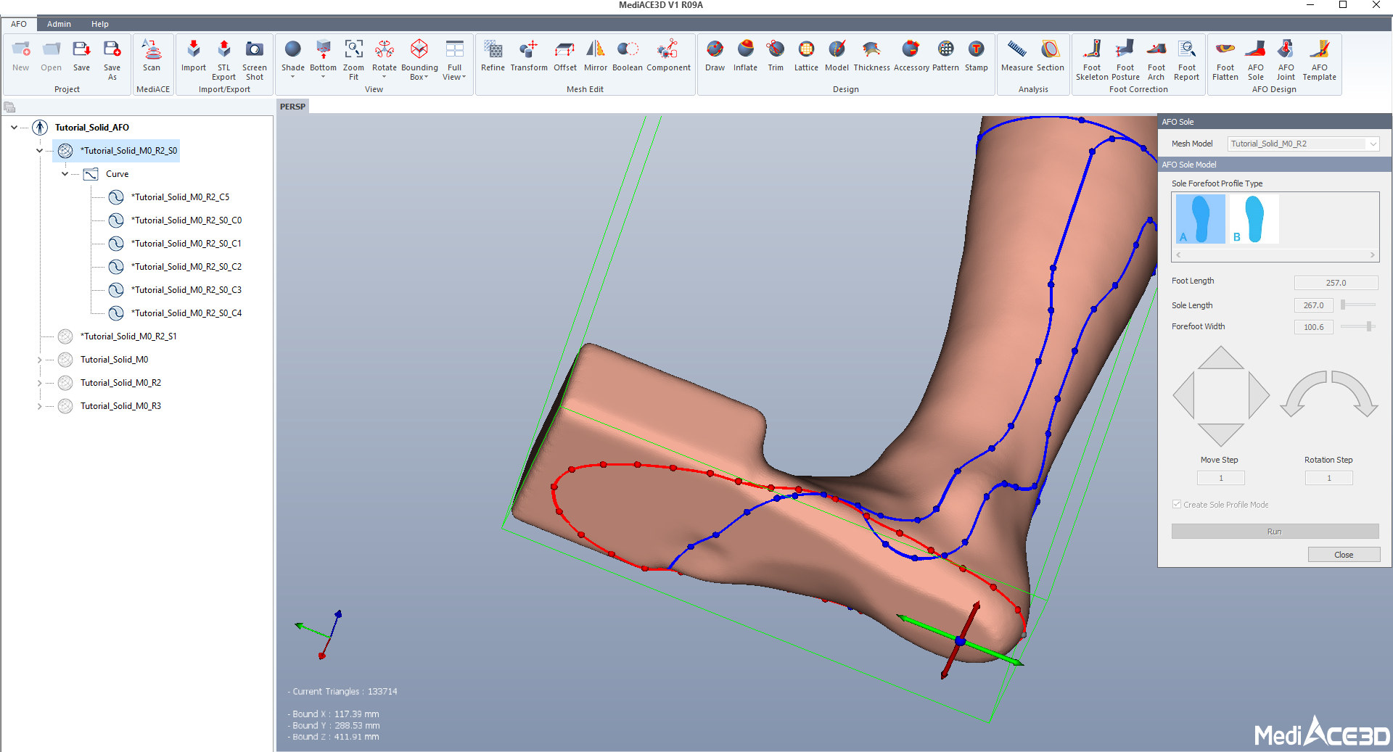Click the profile list right scroll arrow
Screen dimensions: 1393x752
pos(1372,255)
